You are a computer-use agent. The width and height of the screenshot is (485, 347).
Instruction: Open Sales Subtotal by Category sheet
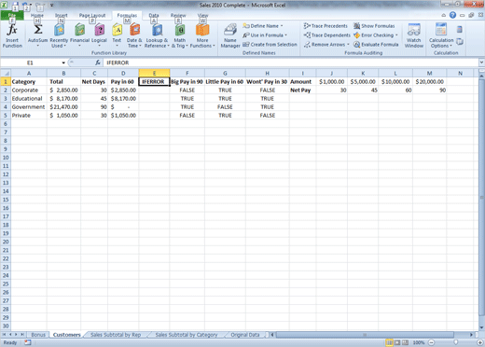[x=187, y=335]
